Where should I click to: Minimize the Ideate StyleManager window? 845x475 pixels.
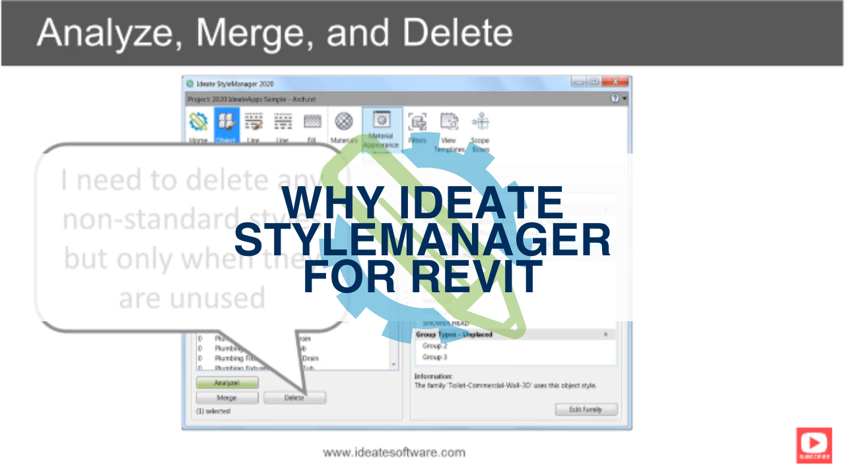click(578, 82)
